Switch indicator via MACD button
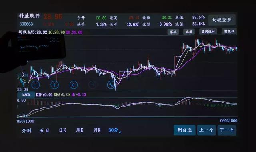Screen dimensions: 256x152 26,95
